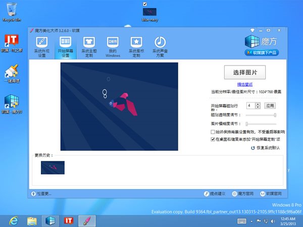Uncheck the blue-navy item checkbox
Screen dimensions: 303x227
click(x=145, y=4)
